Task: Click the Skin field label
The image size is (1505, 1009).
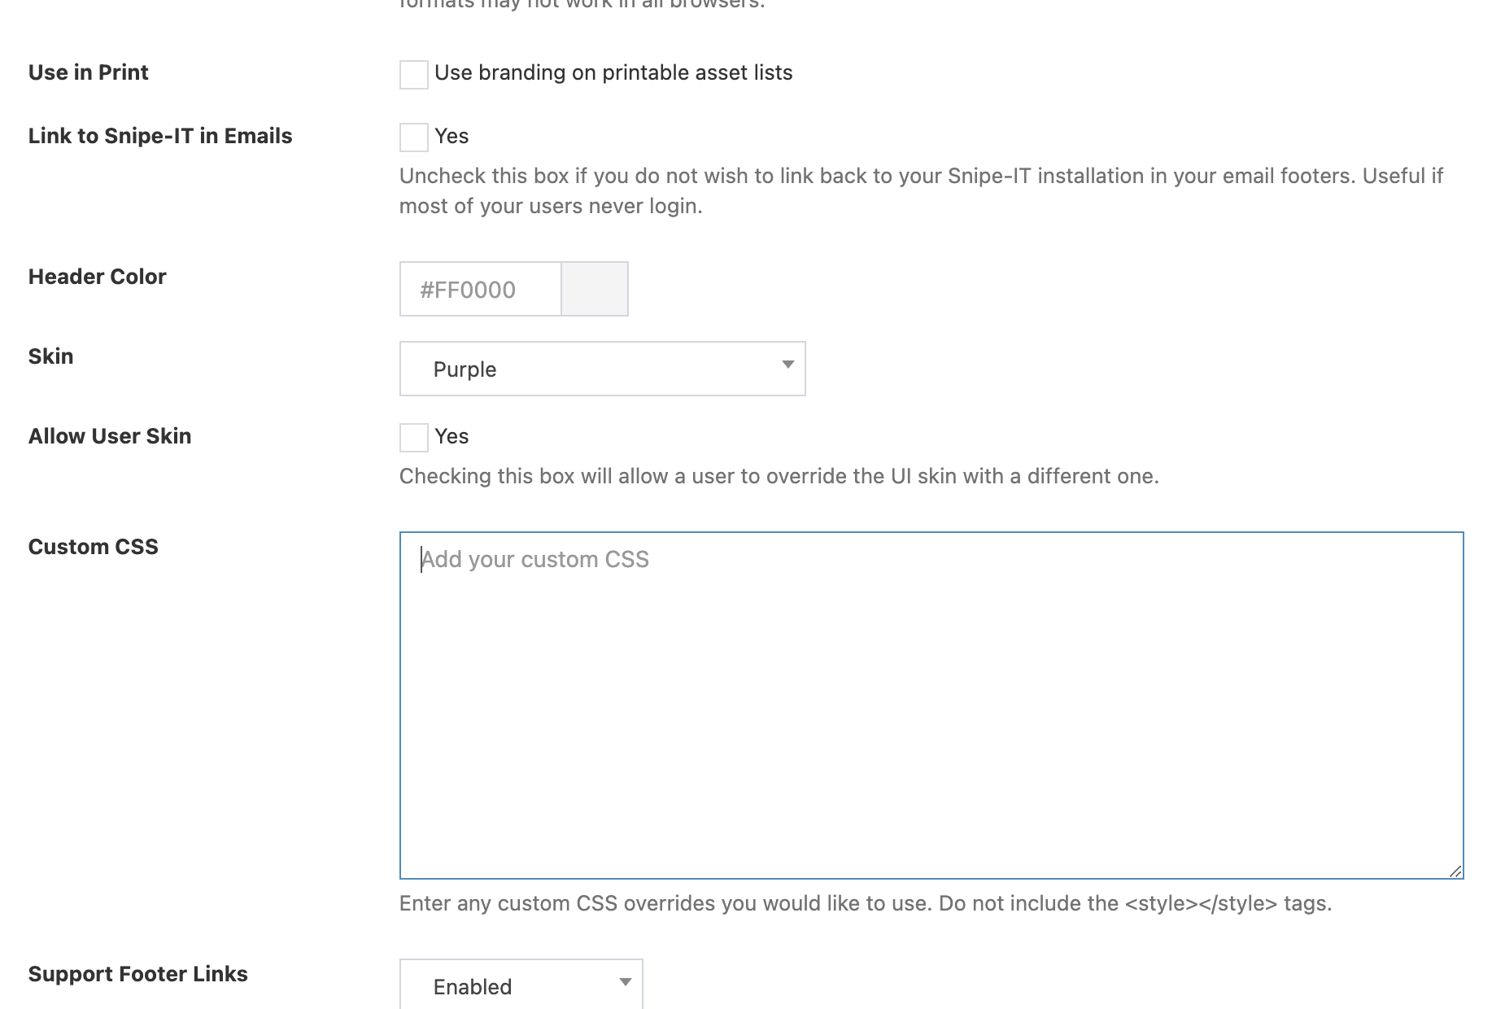Action: pos(50,356)
